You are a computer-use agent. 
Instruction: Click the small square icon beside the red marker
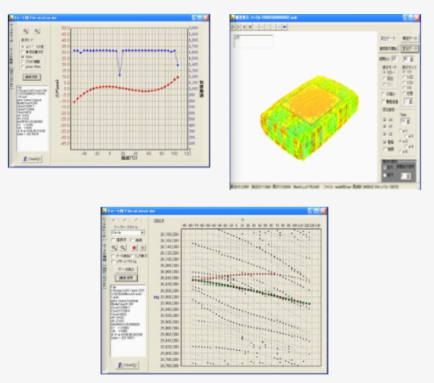click(x=143, y=248)
